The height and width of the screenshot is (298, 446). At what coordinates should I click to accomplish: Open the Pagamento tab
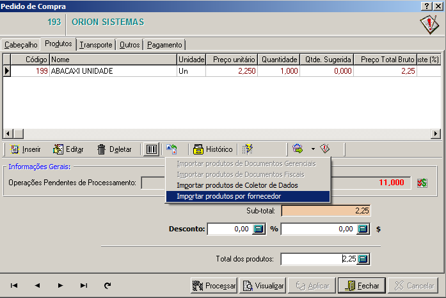click(164, 45)
